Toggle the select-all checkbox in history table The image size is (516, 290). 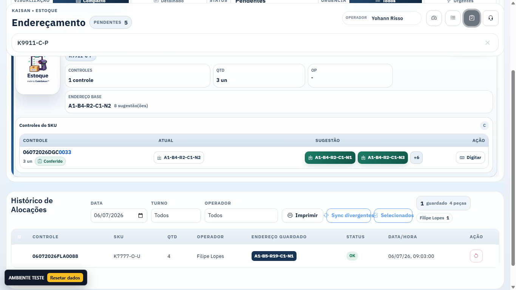coord(19,237)
